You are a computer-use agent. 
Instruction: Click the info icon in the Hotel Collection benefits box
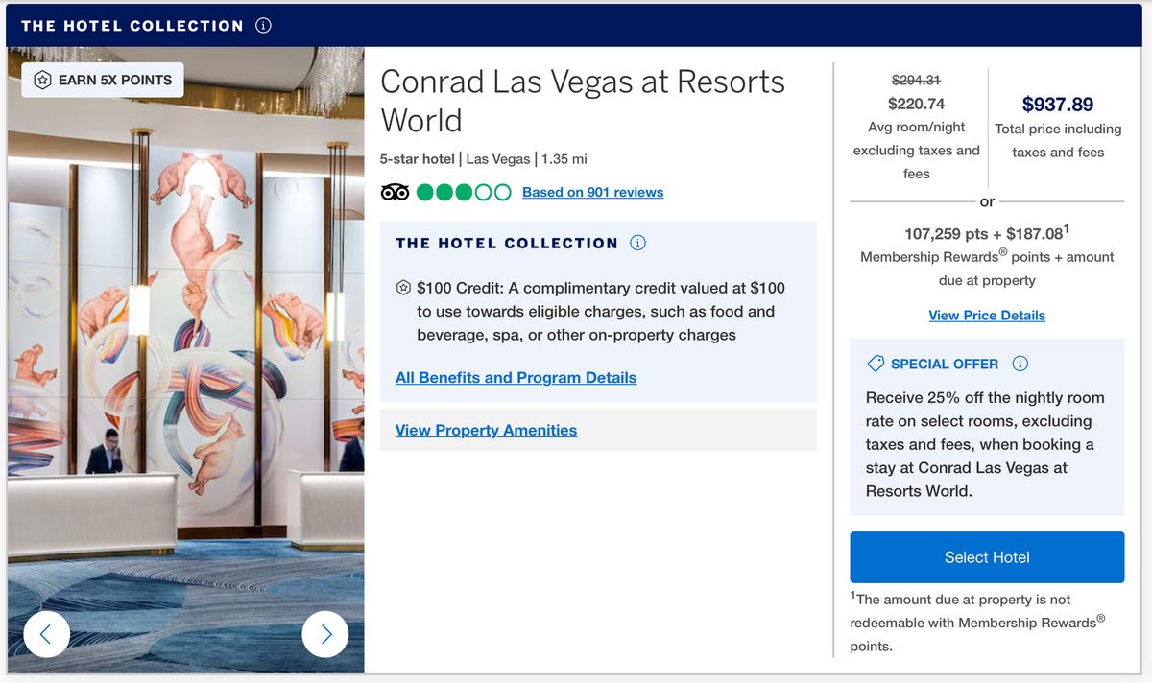click(x=637, y=243)
